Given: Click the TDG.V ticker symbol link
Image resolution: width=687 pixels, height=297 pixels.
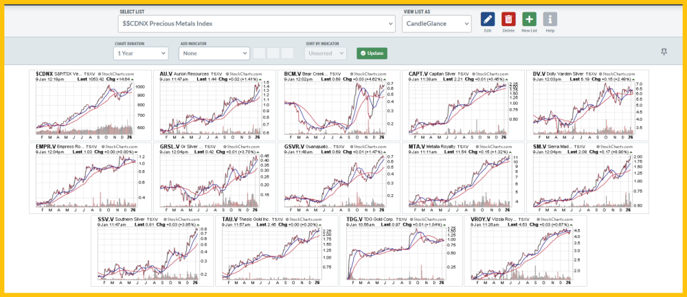Looking at the screenshot, I should click(x=356, y=219).
